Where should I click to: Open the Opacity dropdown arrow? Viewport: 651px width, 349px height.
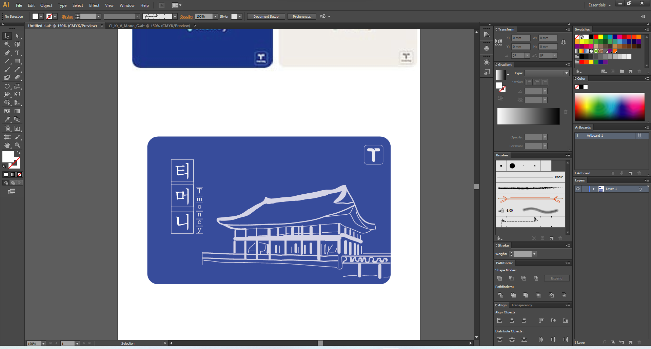[215, 17]
